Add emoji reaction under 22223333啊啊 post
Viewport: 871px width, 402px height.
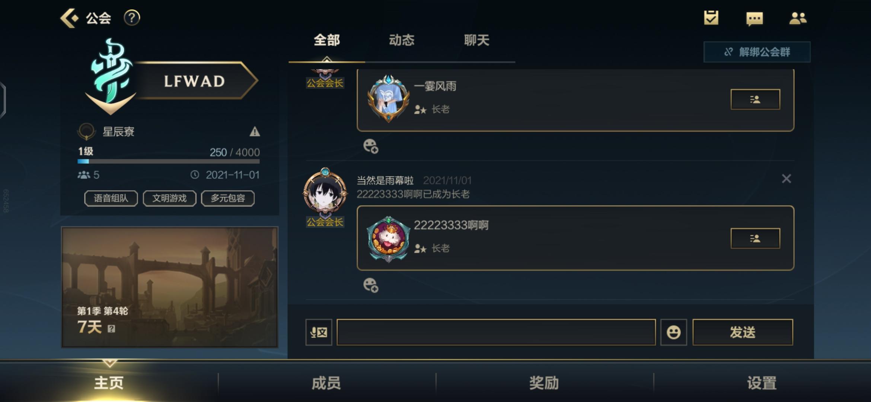pyautogui.click(x=371, y=285)
